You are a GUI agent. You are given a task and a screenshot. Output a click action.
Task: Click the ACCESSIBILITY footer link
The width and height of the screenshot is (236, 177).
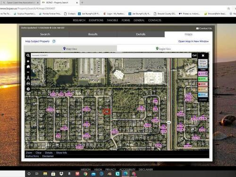click(x=127, y=169)
